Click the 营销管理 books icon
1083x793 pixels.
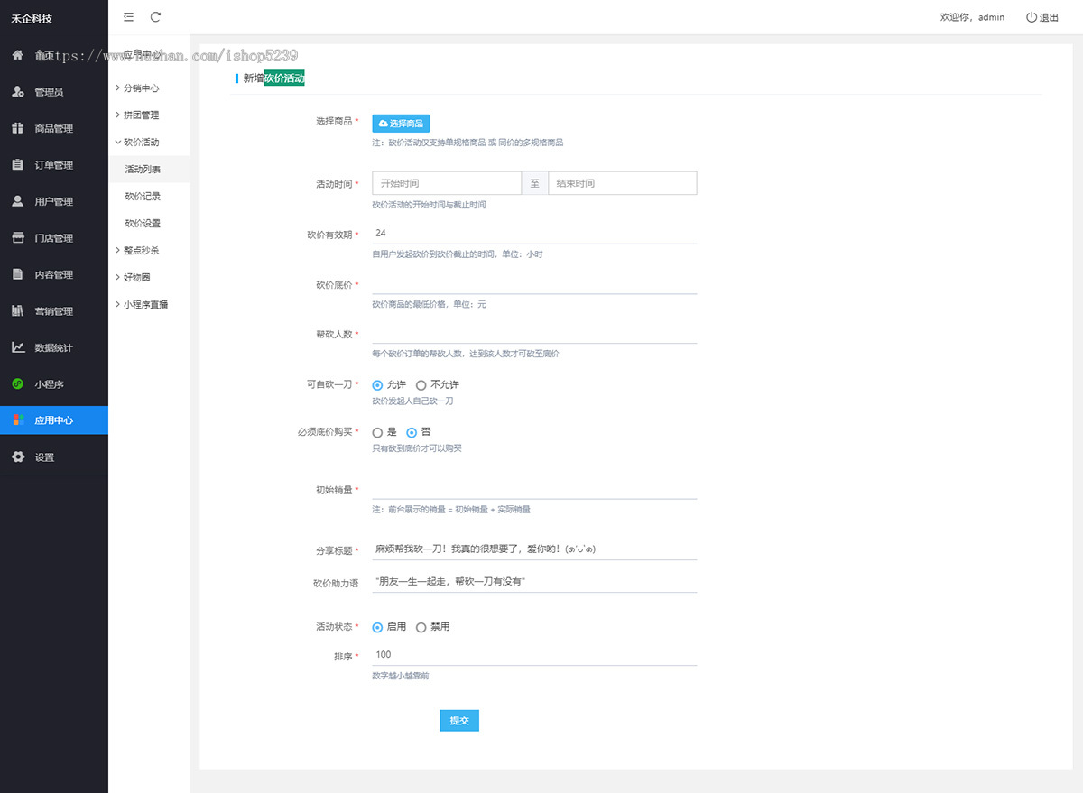[17, 311]
